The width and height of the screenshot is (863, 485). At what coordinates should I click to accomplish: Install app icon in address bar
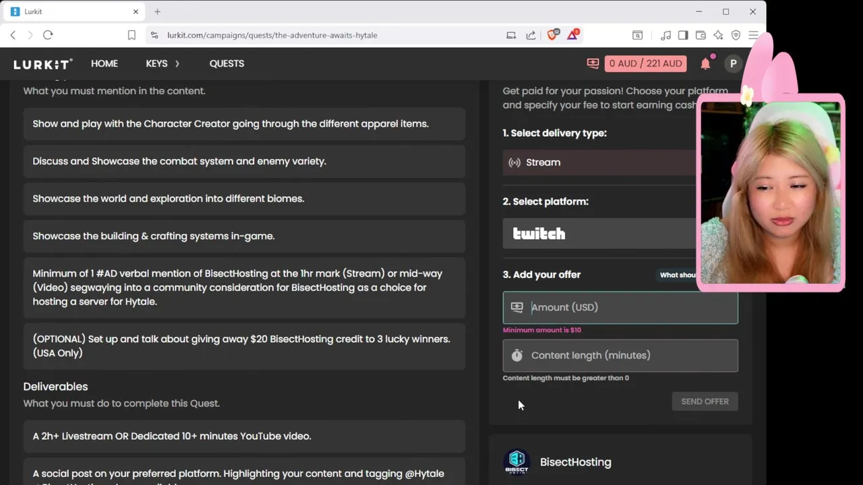tap(511, 35)
